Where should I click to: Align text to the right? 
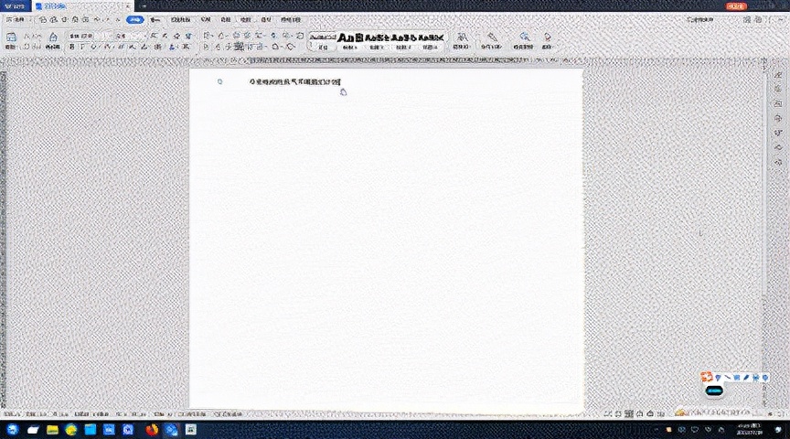coord(230,47)
